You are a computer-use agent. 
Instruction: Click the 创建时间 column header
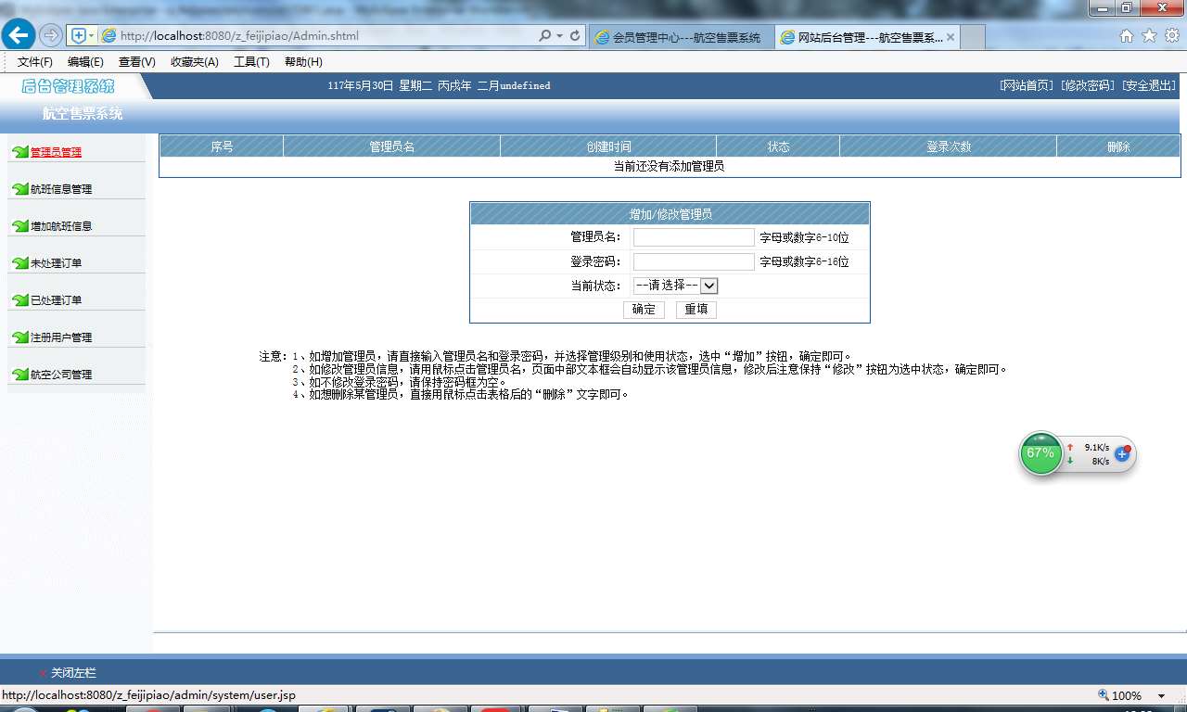click(608, 146)
